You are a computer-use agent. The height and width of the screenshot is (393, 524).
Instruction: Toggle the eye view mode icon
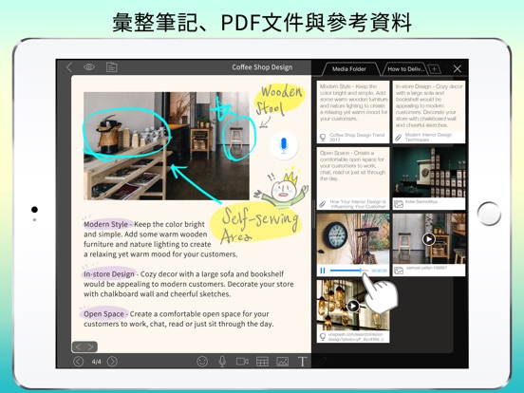point(89,67)
